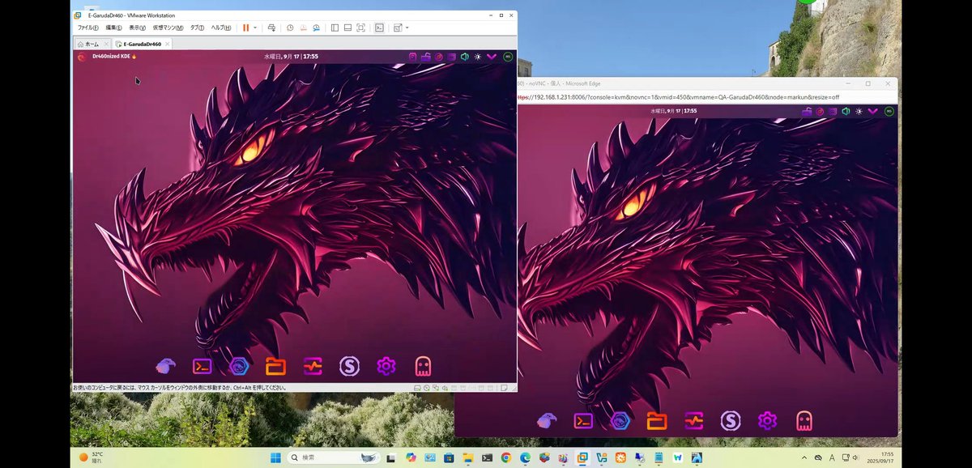
Task: Open the ヘルプ(H) menu in VMware
Action: (x=221, y=28)
